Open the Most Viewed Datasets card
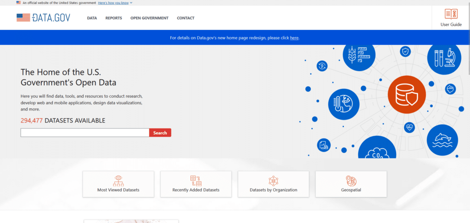 [x=118, y=184]
